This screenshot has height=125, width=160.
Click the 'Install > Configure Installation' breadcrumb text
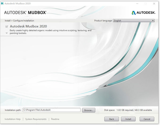19,21
